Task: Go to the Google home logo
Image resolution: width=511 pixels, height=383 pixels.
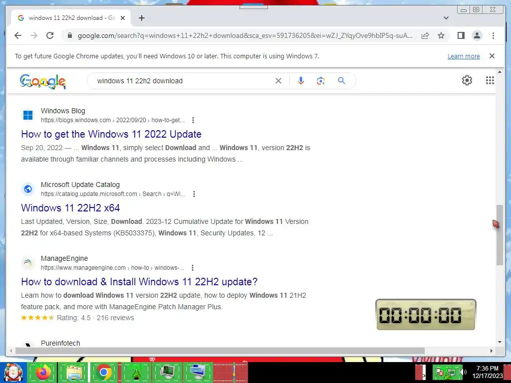Action: (43, 81)
